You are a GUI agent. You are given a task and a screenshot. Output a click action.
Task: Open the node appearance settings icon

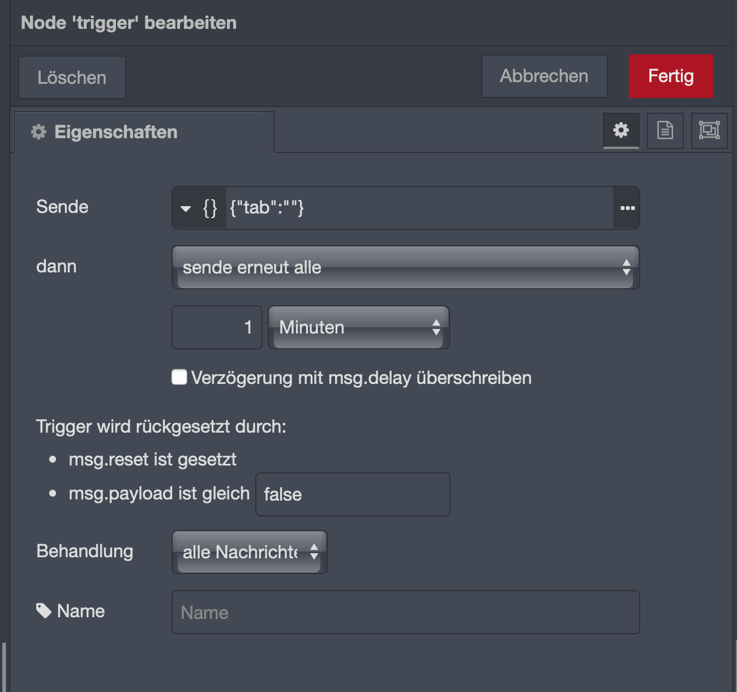click(709, 130)
